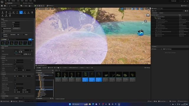Choose the foliage Lasso tool
Image resolution: width=189 pixels, height=106 pixels.
[x=17, y=12]
